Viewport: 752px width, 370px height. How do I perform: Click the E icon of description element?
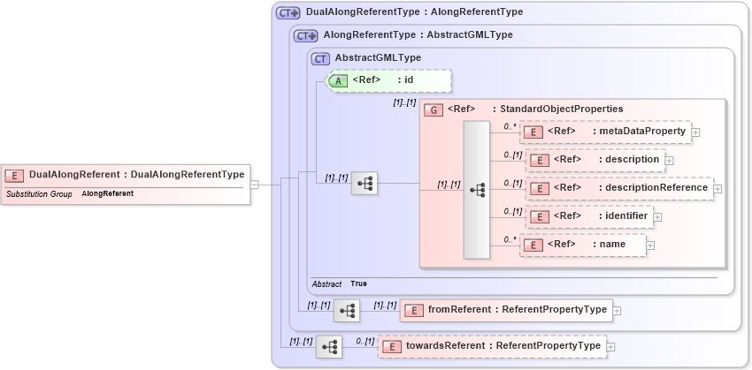coord(540,161)
